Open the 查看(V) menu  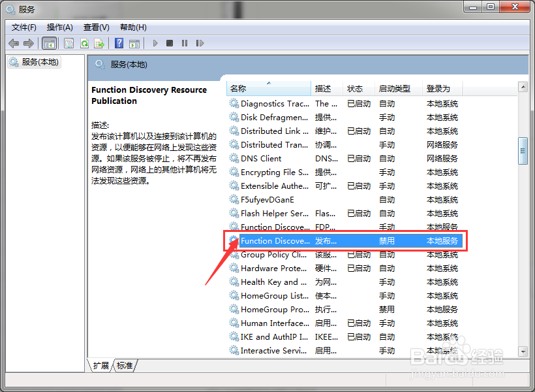(97, 27)
